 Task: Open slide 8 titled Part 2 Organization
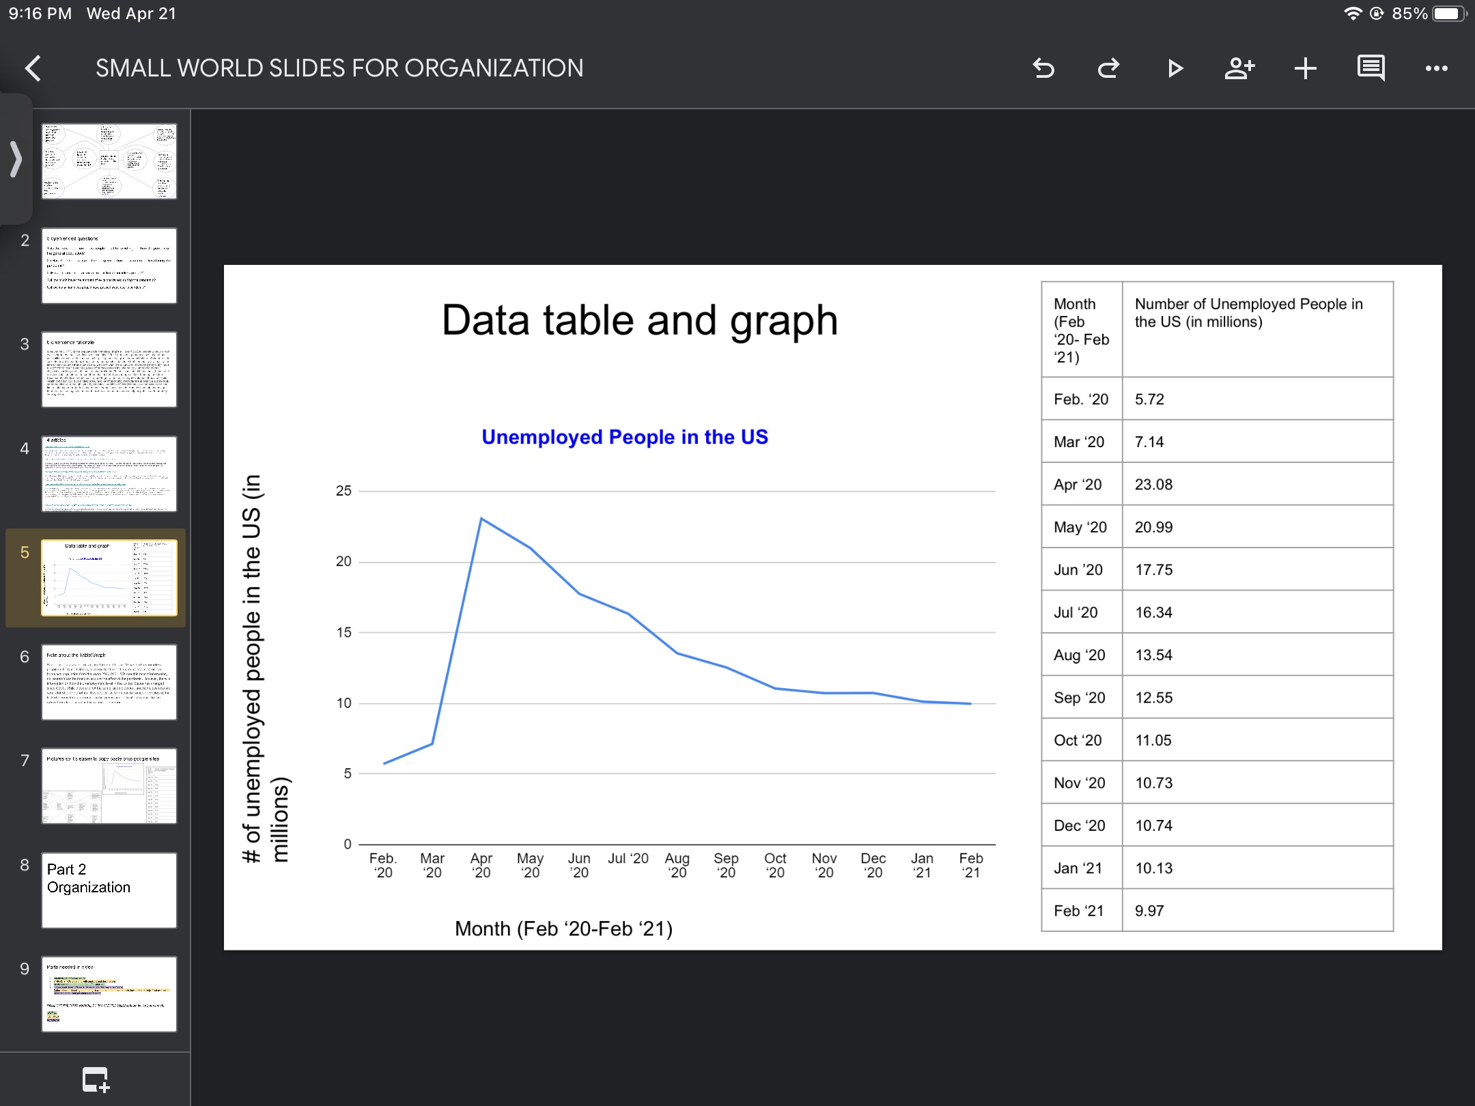[x=109, y=891]
